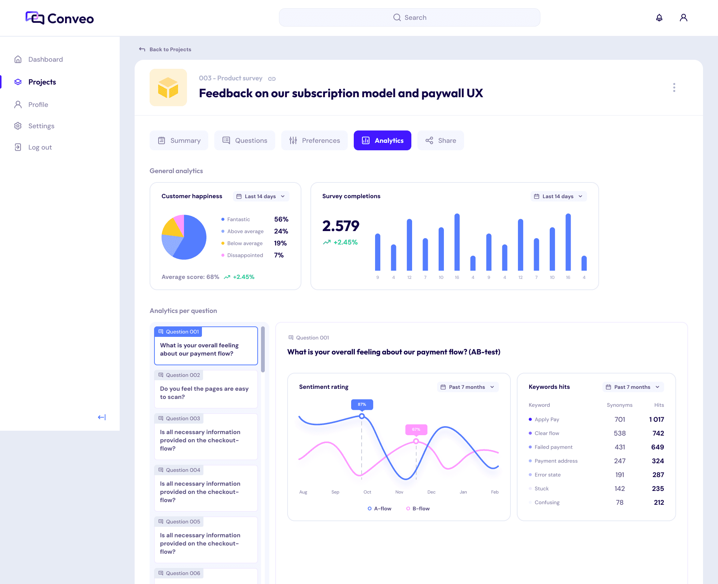Select the Question 005 card
Image resolution: width=718 pixels, height=584 pixels.
(x=206, y=540)
